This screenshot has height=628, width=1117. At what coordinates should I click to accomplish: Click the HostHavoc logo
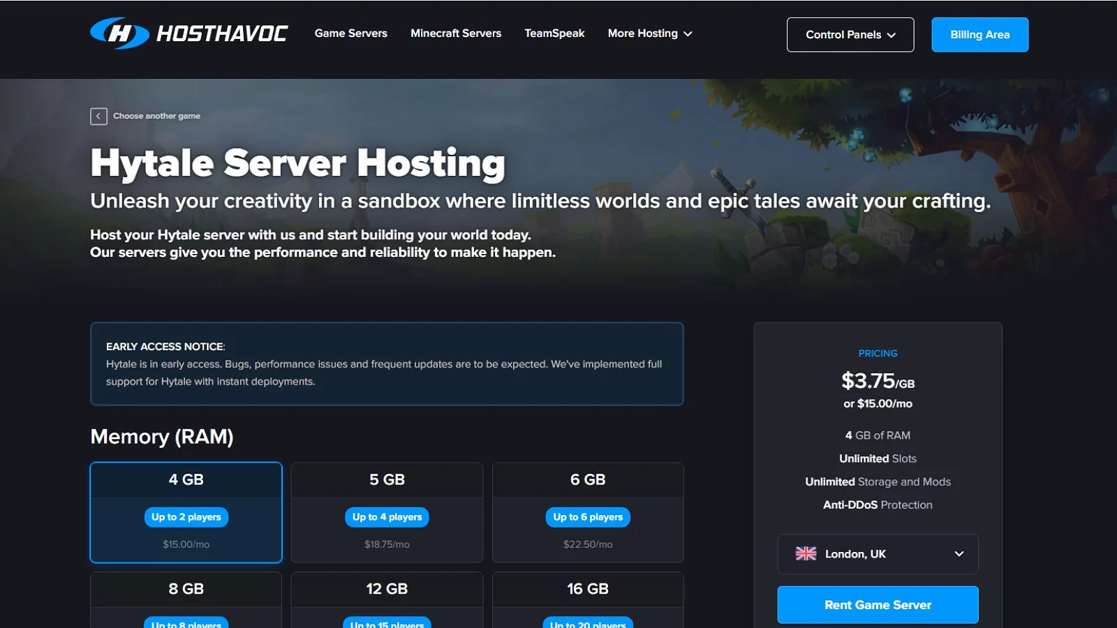[x=188, y=33]
